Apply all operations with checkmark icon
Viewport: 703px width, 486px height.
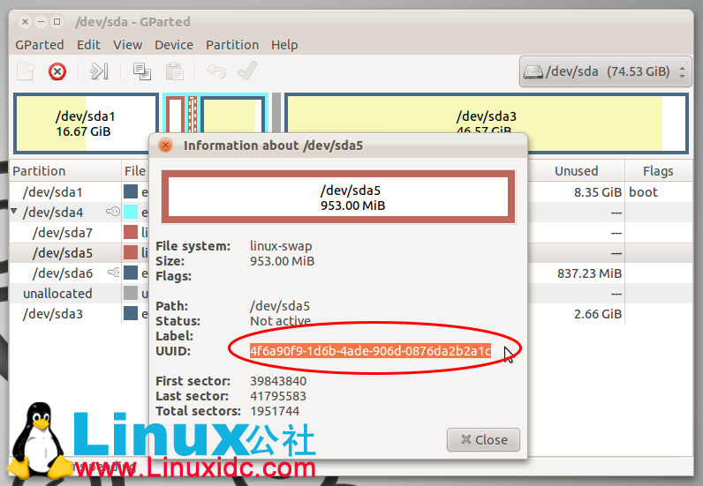(x=247, y=71)
